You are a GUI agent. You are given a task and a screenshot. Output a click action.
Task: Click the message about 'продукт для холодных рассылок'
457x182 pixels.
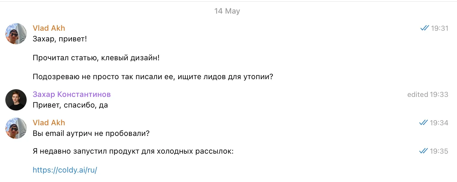(133, 152)
